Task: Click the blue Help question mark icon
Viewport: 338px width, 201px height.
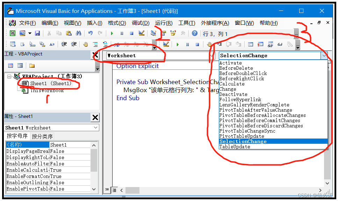Action: (194, 33)
